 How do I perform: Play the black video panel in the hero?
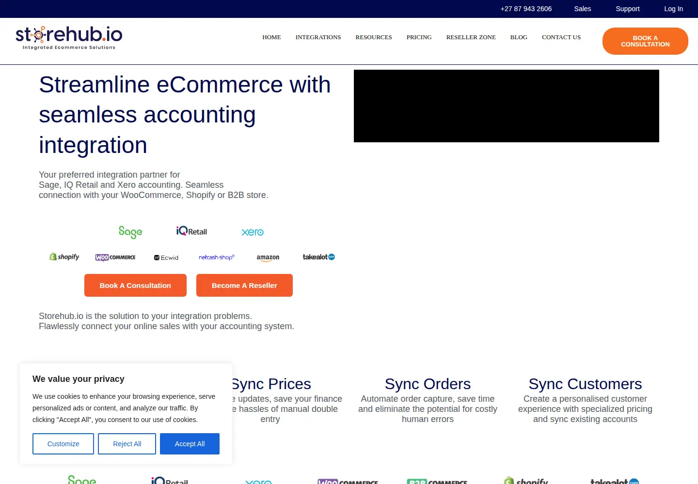(507, 106)
